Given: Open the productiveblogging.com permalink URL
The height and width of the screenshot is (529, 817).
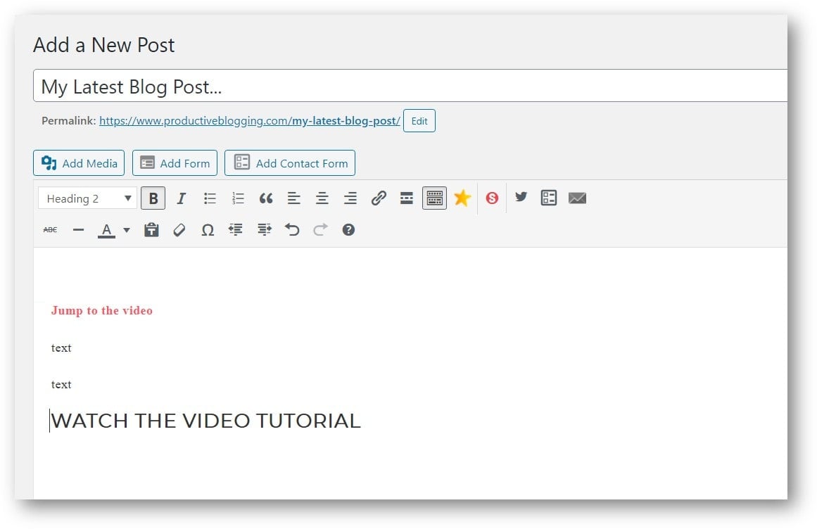Looking at the screenshot, I should [x=250, y=121].
